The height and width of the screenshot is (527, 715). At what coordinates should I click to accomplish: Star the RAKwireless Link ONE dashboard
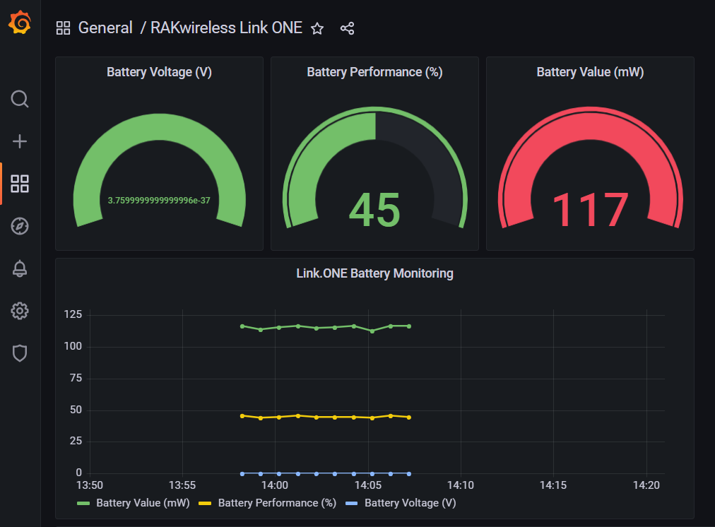tap(317, 29)
